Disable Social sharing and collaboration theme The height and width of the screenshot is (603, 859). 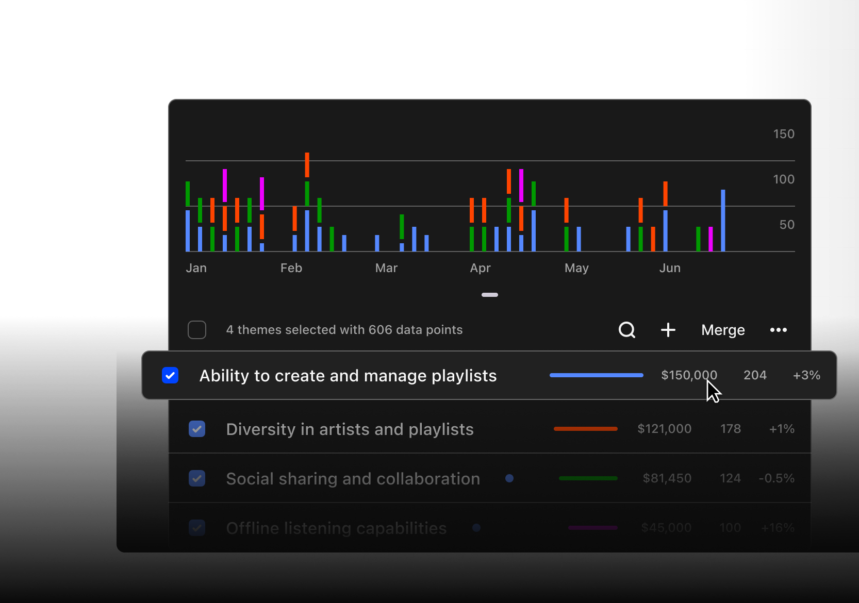click(197, 478)
